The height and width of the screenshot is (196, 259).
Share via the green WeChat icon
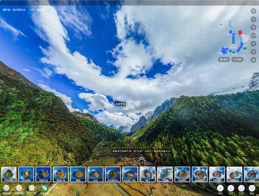(44, 188)
